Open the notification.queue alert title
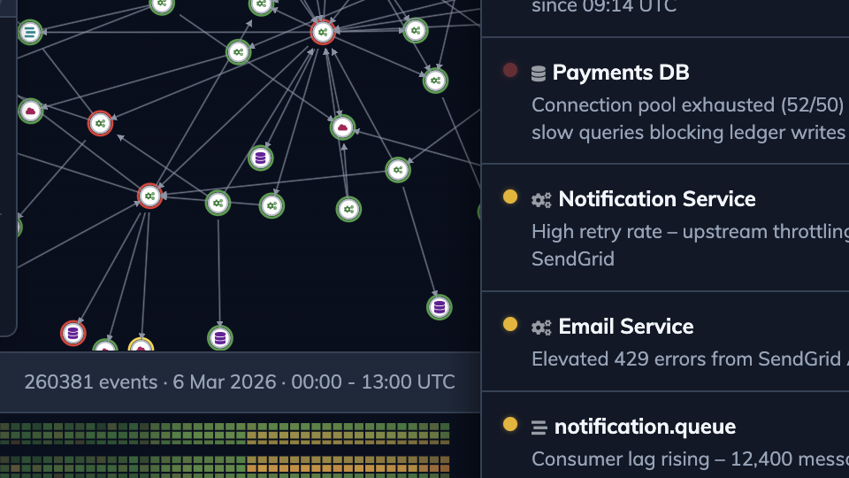Screen dimensions: 849x478 pos(645,427)
